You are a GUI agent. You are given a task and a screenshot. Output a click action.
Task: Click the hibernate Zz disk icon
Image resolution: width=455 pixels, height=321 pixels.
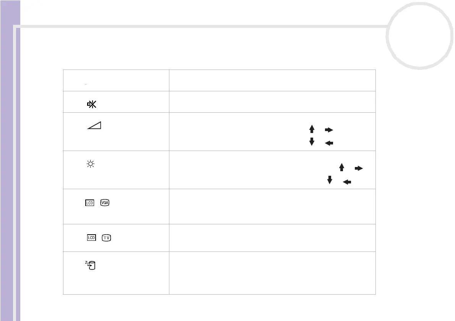tap(91, 264)
